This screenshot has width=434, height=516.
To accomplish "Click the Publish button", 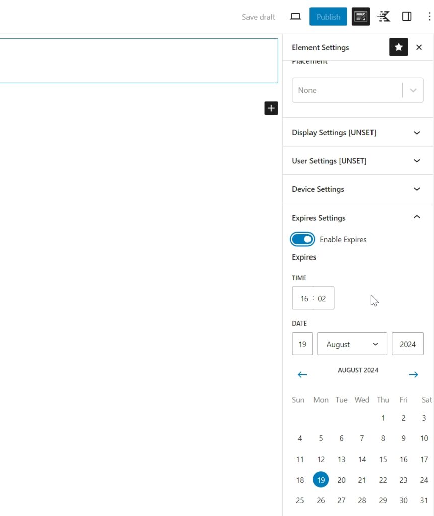I will pos(328,17).
